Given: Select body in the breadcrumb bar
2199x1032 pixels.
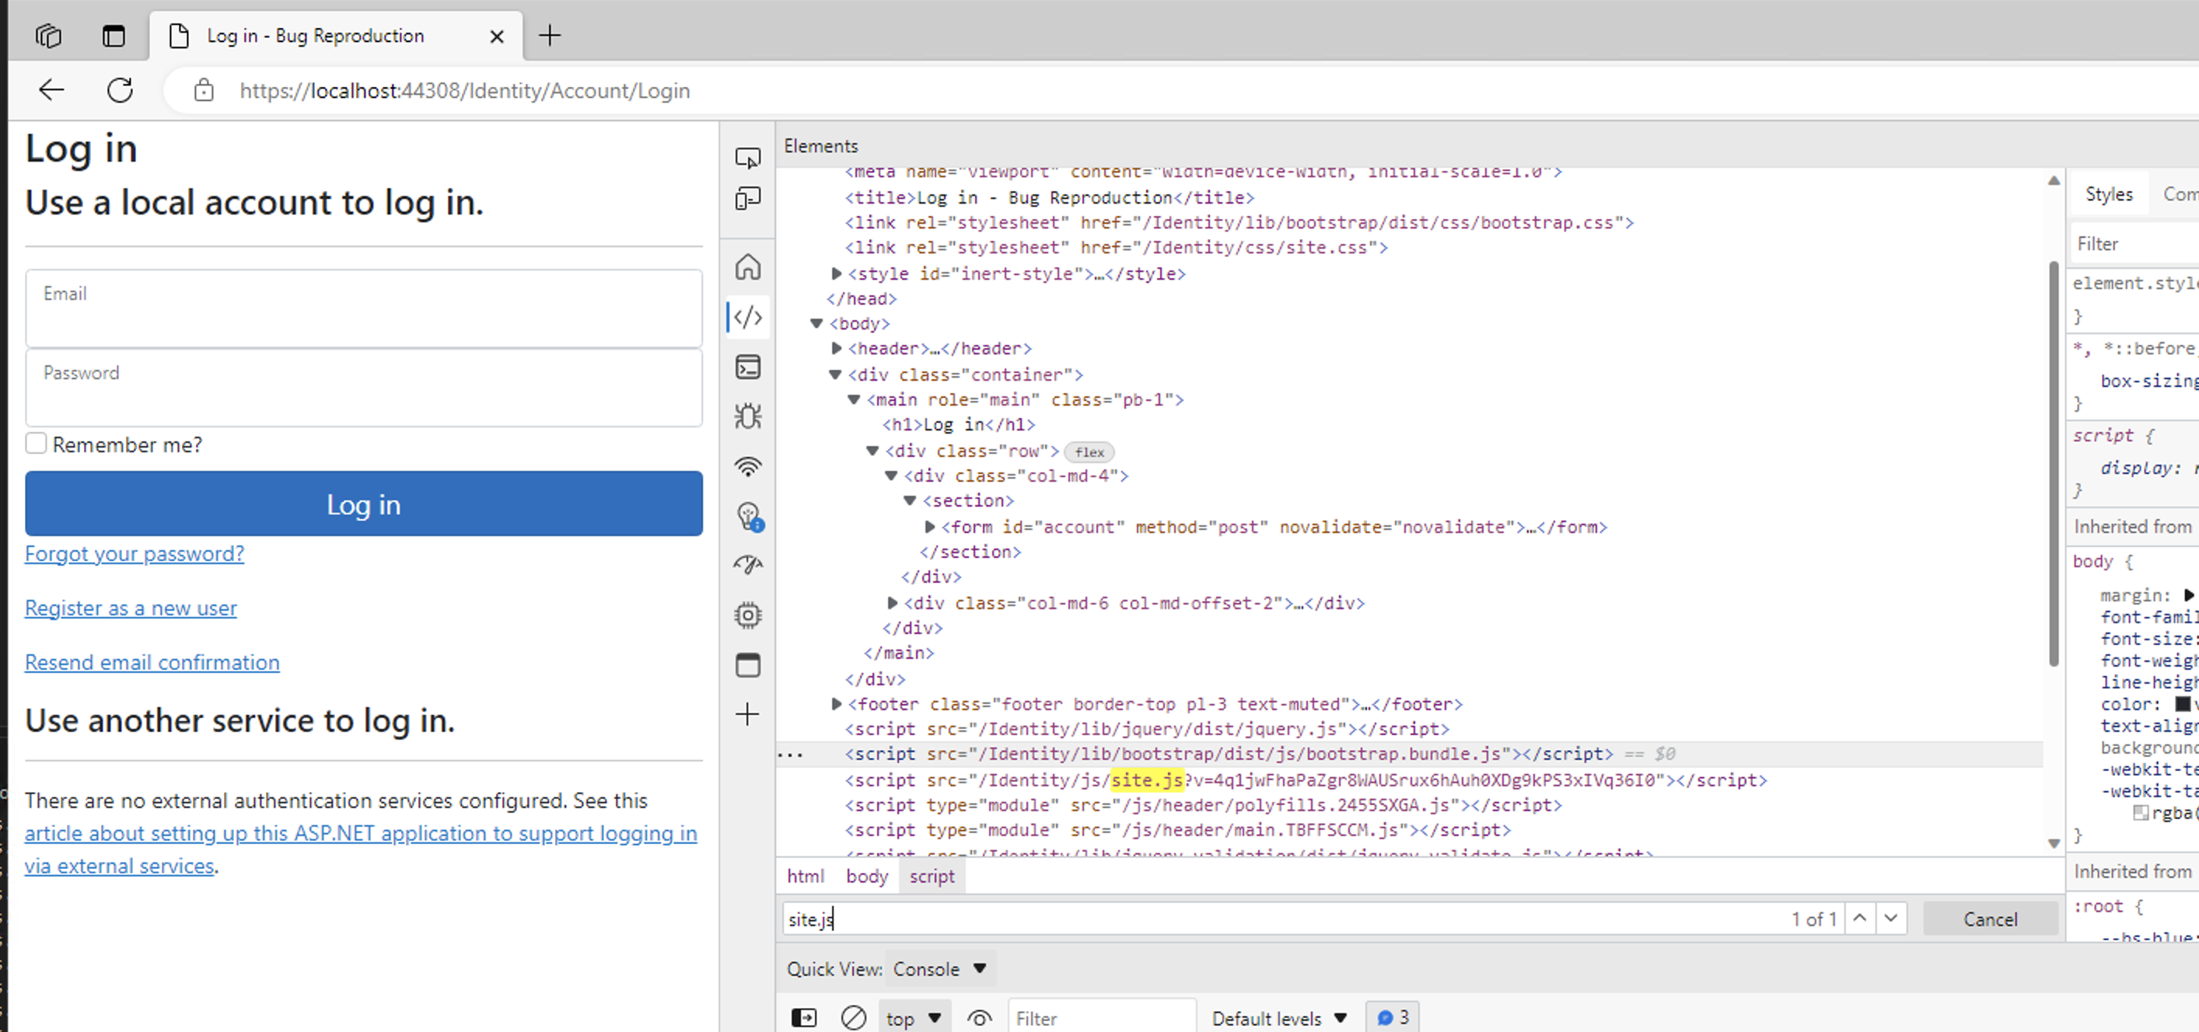Looking at the screenshot, I should click(x=866, y=876).
